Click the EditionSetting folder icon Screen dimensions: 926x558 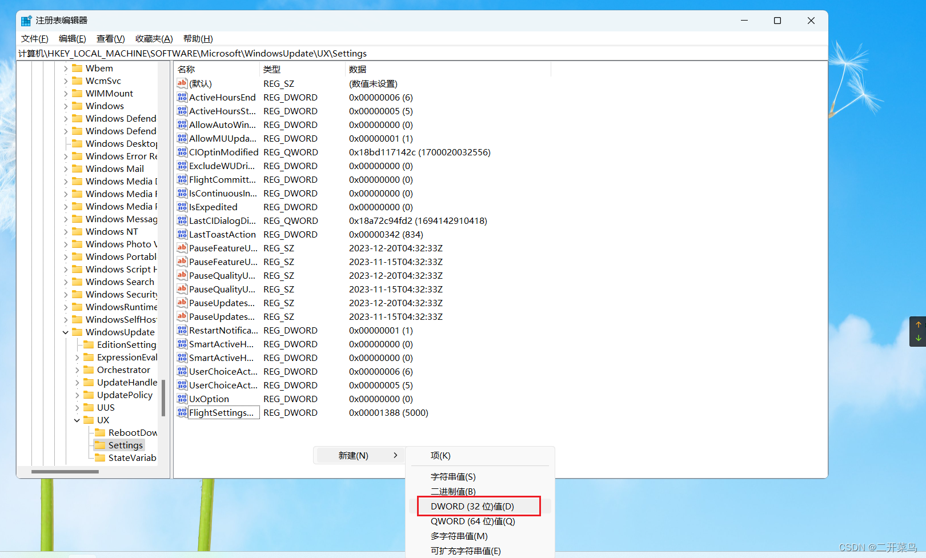(89, 344)
